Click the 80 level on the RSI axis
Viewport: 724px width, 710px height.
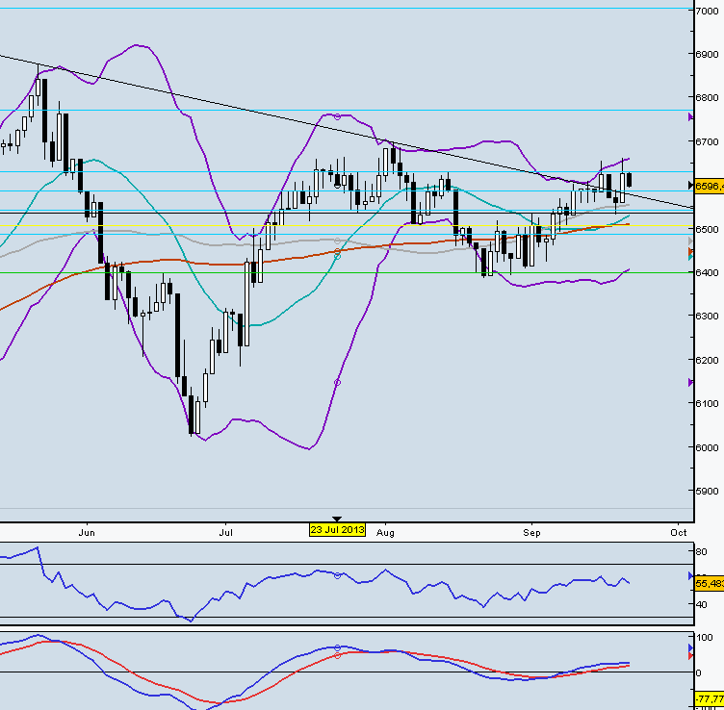701,552
